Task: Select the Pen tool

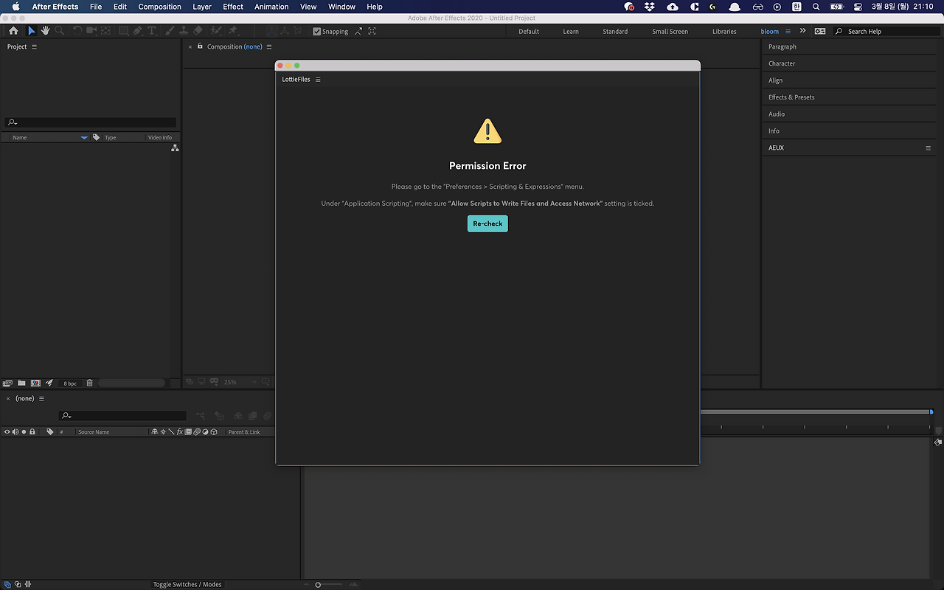Action: pos(138,31)
